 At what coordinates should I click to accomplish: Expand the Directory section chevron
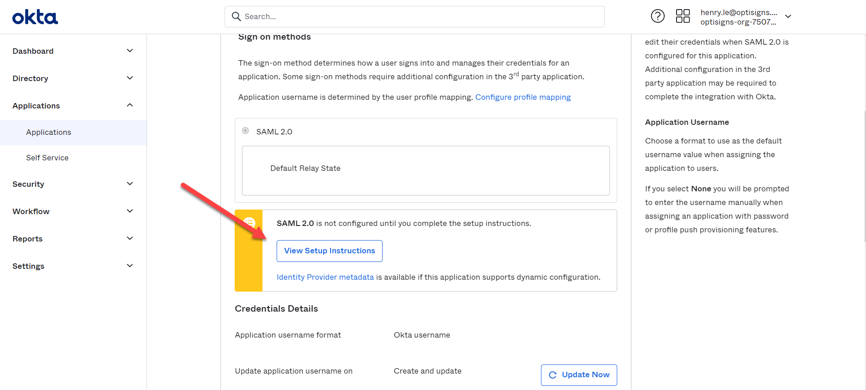coord(130,78)
